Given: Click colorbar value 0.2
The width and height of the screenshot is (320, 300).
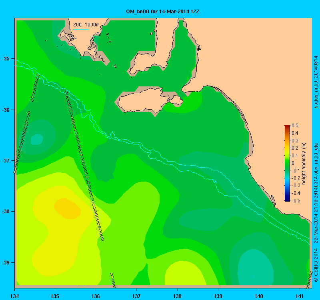Looking at the screenshot, I should [x=295, y=148].
